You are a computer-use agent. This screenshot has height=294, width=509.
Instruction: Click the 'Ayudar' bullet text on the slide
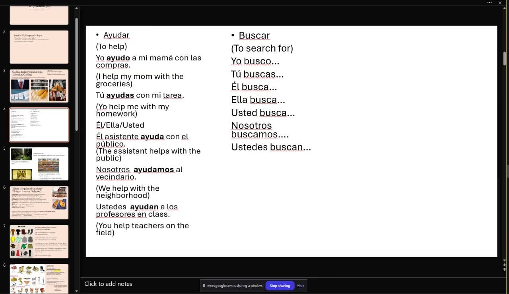click(116, 35)
